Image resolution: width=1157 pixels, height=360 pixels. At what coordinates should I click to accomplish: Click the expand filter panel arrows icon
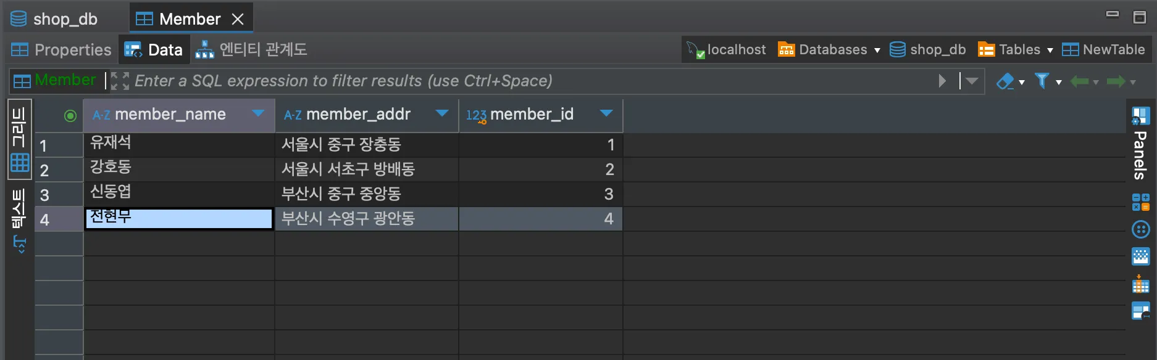(120, 81)
